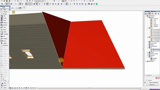Select the Lampa lamp tool
The image size is (160, 90).
(x=4, y=88)
